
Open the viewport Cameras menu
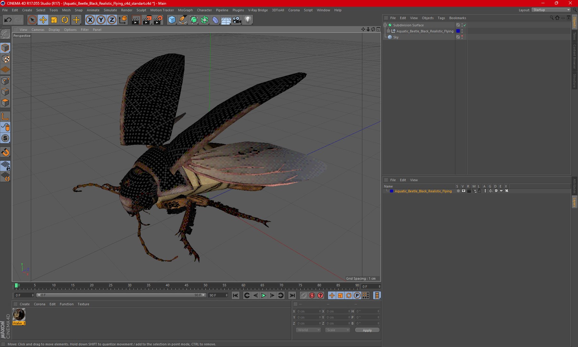pos(38,30)
